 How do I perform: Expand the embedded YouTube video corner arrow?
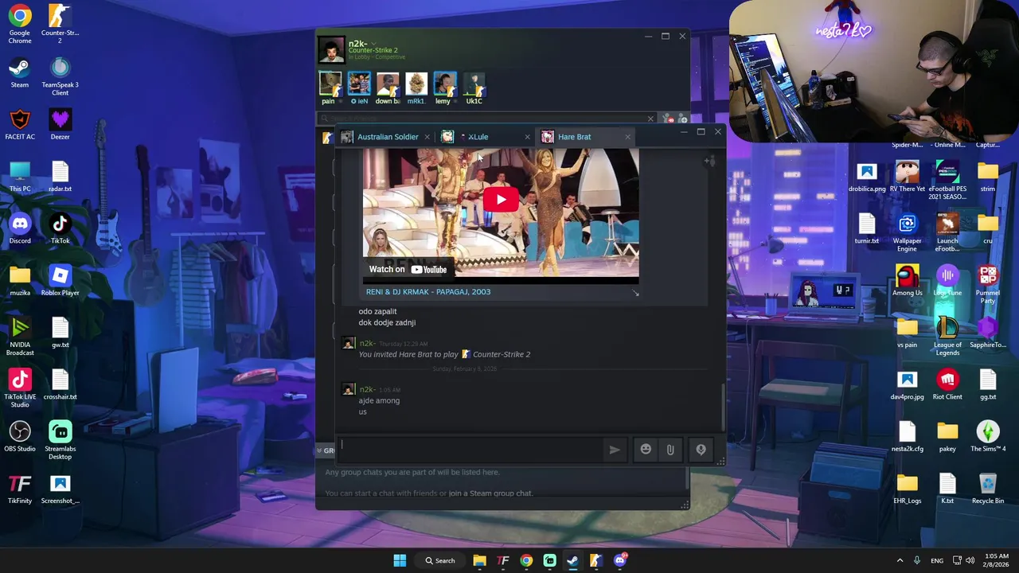(x=634, y=294)
